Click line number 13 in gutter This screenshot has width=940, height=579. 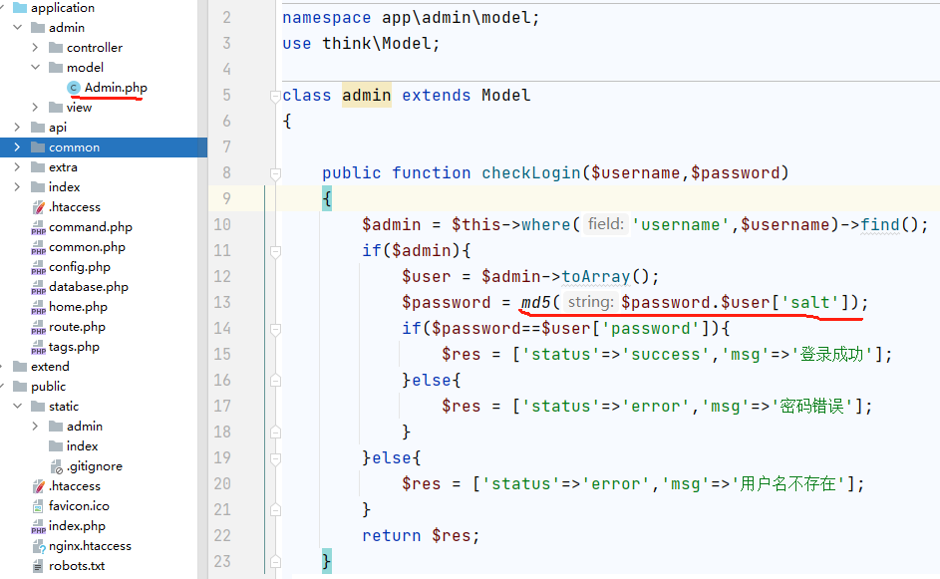click(x=221, y=303)
